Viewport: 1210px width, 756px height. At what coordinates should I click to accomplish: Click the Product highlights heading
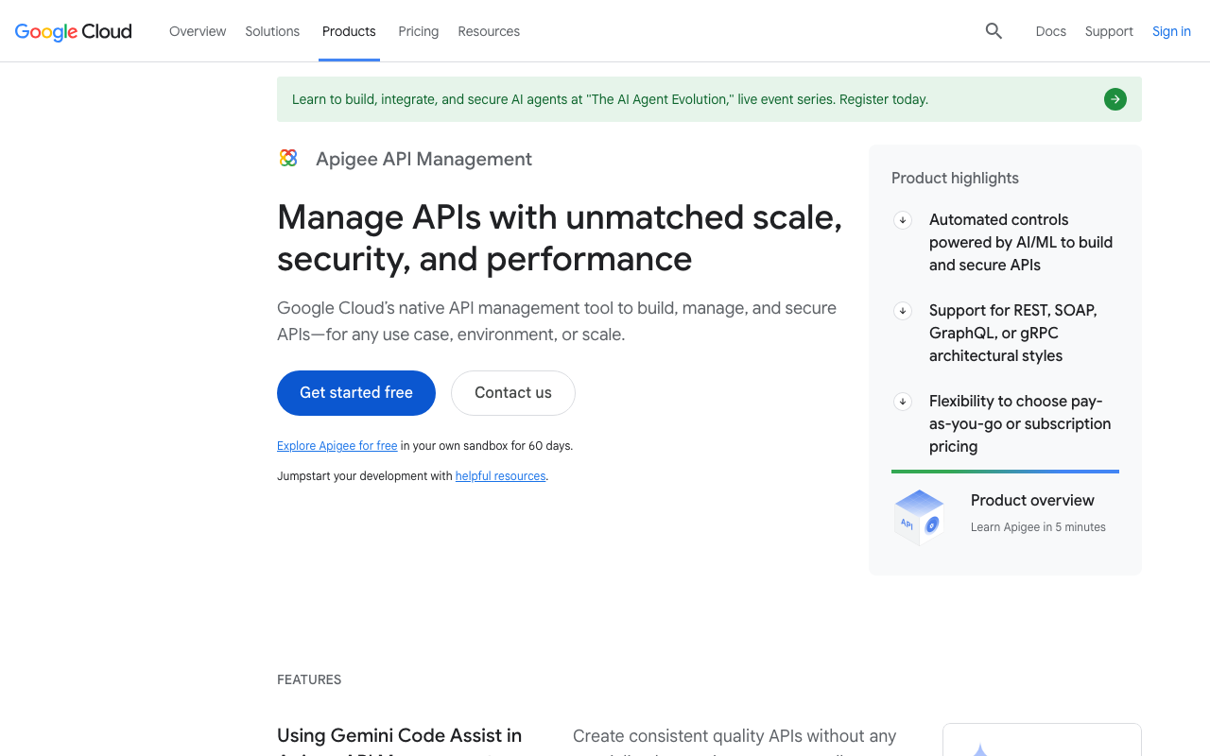tap(955, 179)
